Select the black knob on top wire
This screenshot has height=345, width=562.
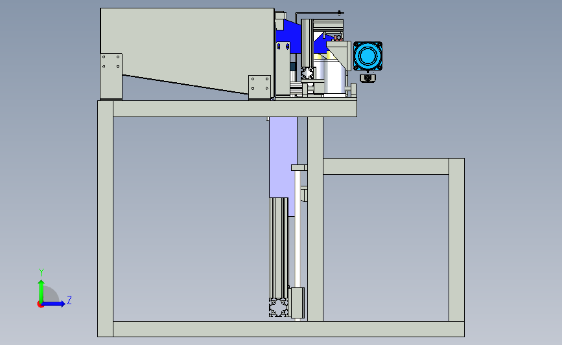pyautogui.click(x=340, y=13)
